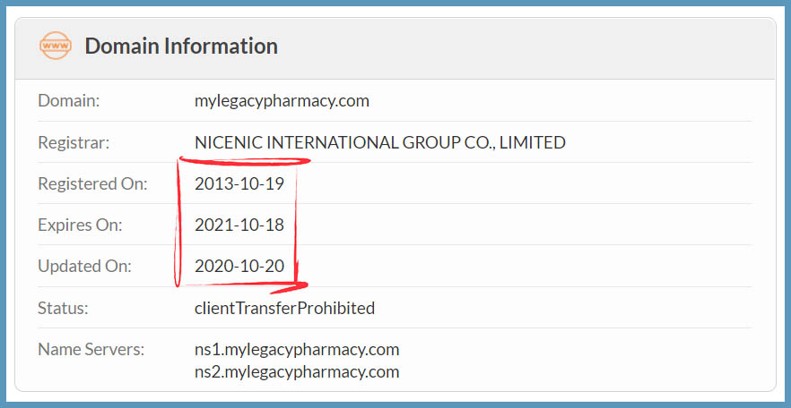Screen dimensions: 791x408
Task: Click the clientTransferProhibited status value
Action: tap(284, 309)
